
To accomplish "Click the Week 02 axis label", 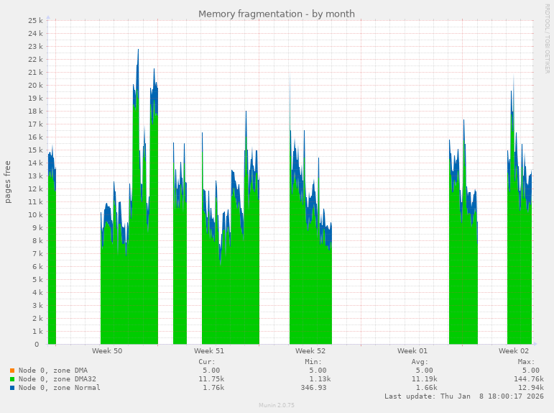I will 513,350.
